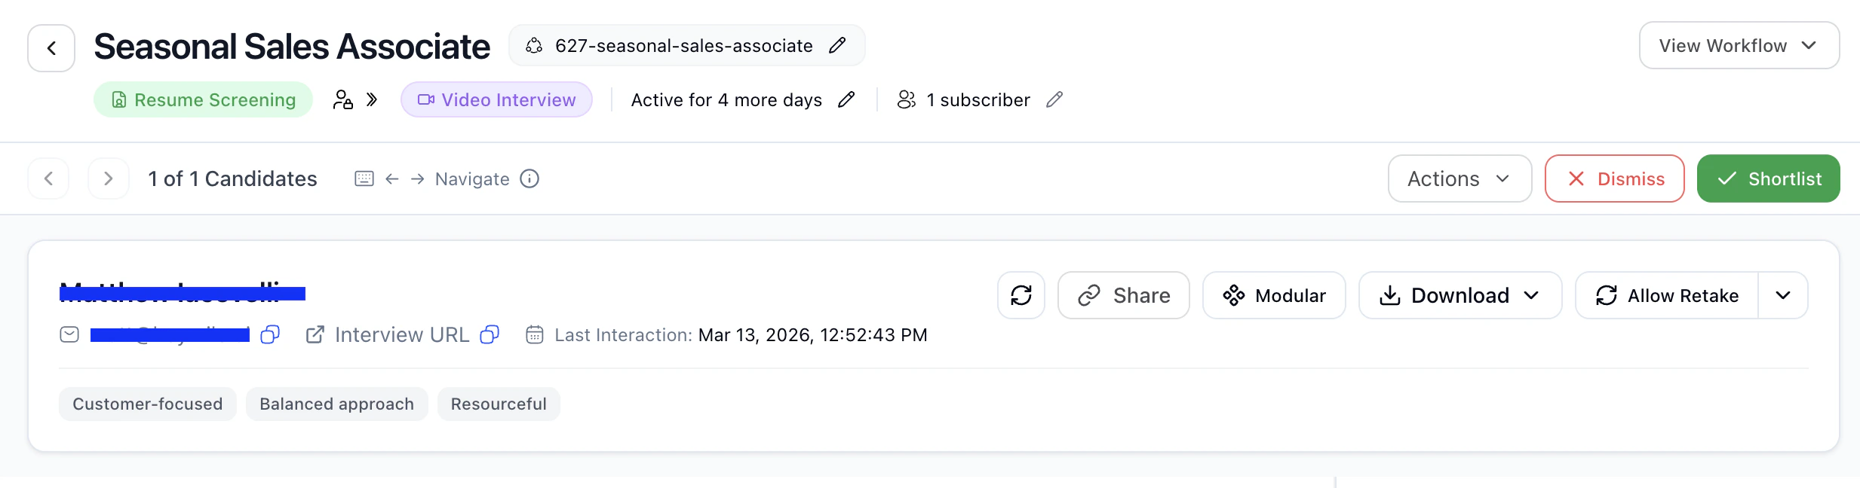Viewport: 1860px width, 488px height.
Task: Go to the next candidate
Action: [x=109, y=178]
